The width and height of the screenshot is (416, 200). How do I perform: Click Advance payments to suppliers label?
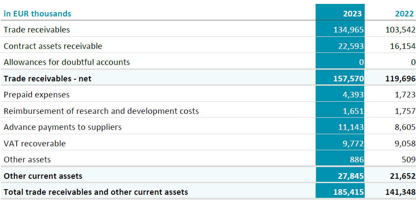pyautogui.click(x=63, y=127)
